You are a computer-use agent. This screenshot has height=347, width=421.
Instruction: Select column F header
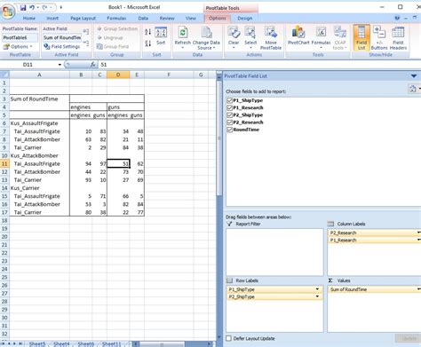(x=169, y=75)
